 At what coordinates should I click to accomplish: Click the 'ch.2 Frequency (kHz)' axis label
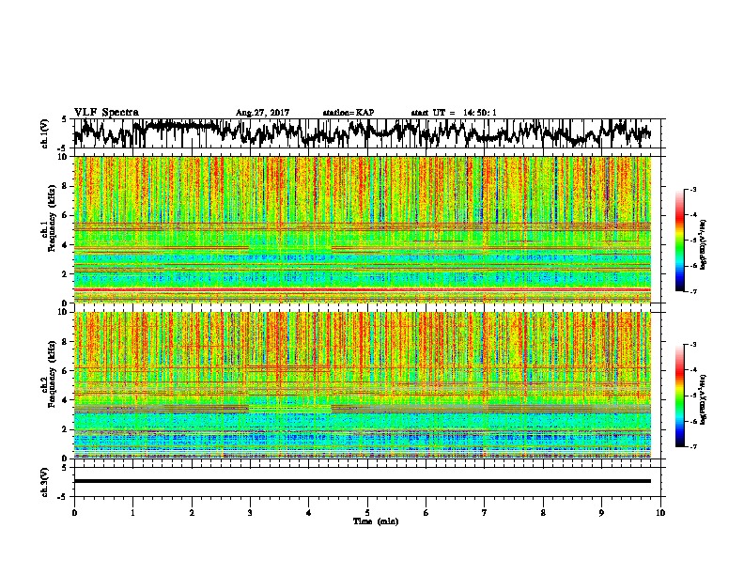pos(49,374)
